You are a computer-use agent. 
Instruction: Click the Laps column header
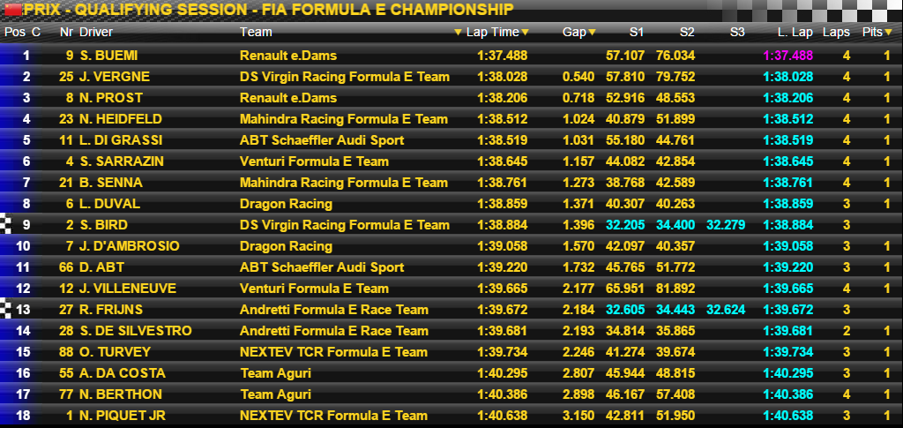[836, 33]
